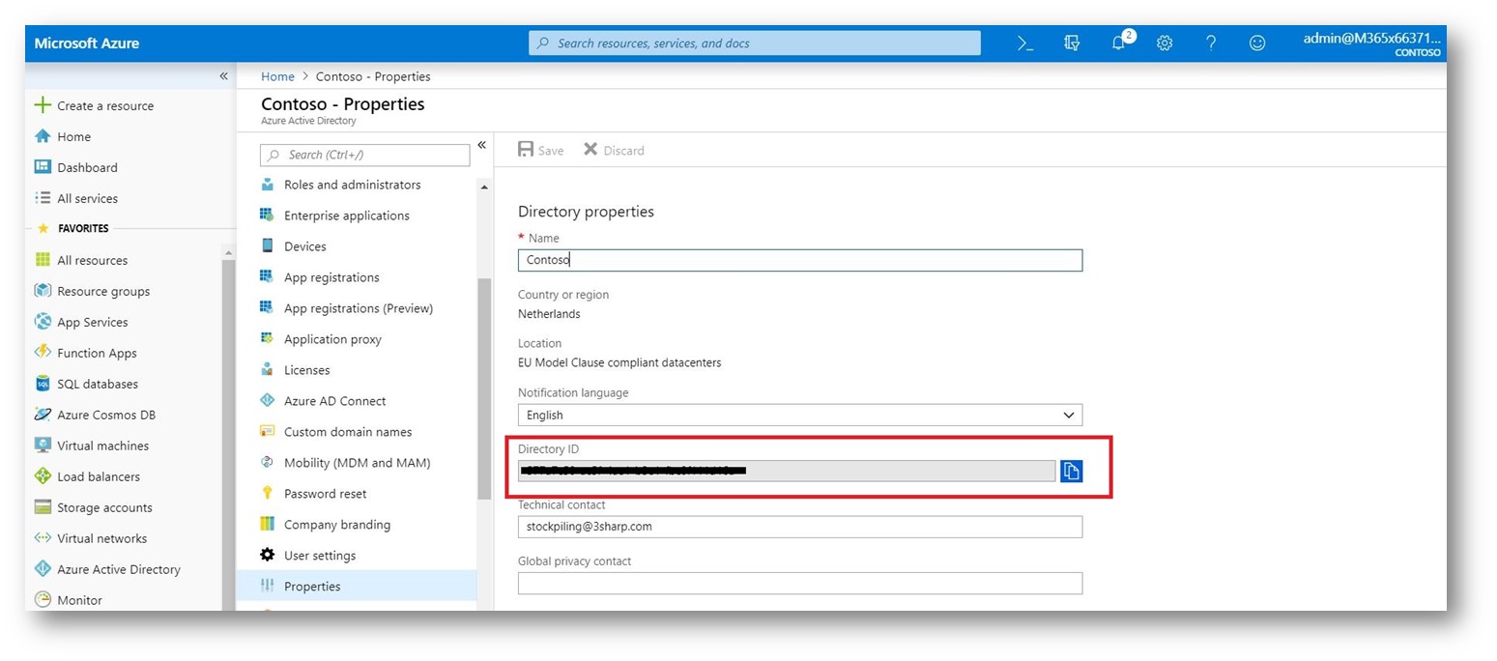
Task: Click the Create a resource plus icon
Action: [x=43, y=105]
